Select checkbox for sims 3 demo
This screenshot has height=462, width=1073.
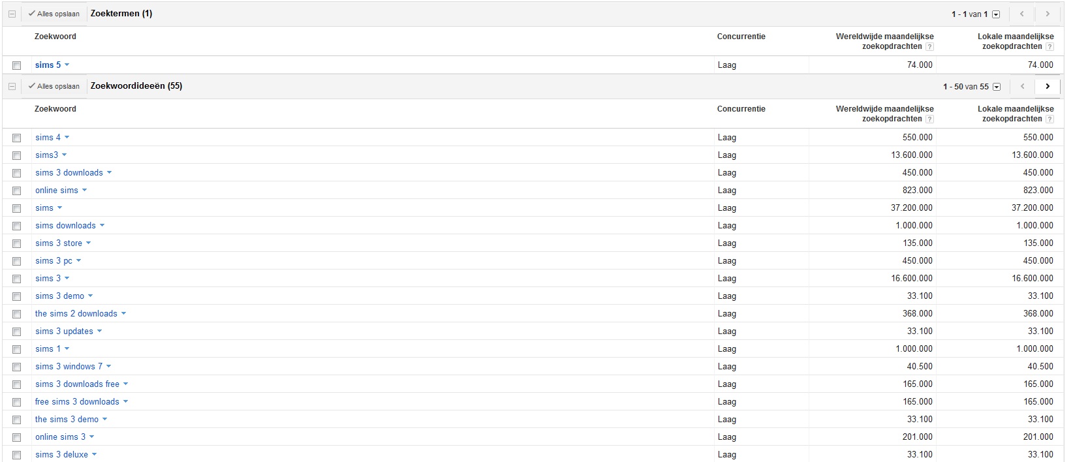[x=17, y=296]
